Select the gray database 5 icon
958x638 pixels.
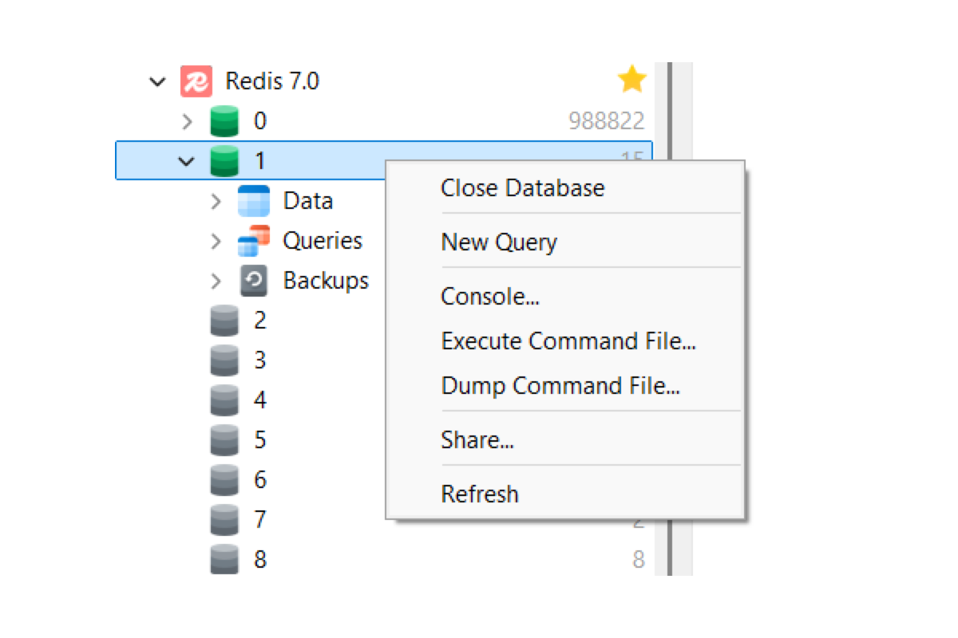point(224,440)
